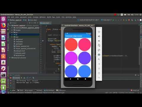Tap the pink circle in the app
This screenshot has height=107, width=142.
(85, 45)
